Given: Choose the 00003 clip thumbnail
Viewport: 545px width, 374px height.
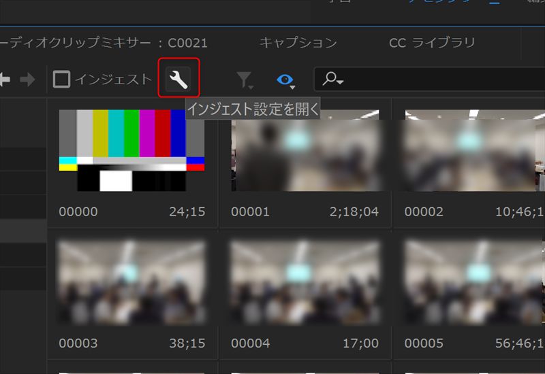Looking at the screenshot, I should pyautogui.click(x=131, y=281).
